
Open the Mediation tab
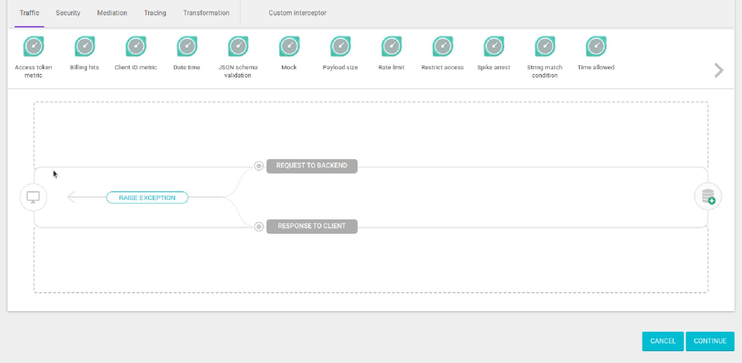(x=112, y=13)
